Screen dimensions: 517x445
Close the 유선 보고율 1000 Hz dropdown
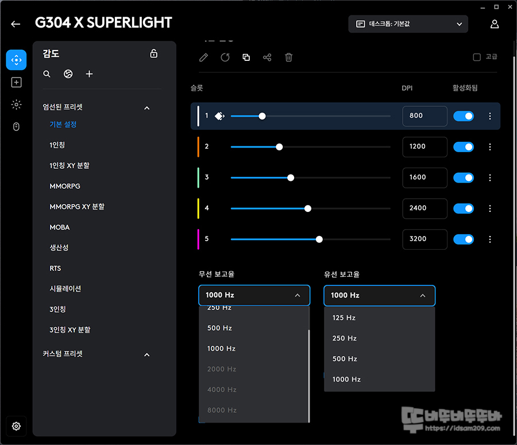379,295
